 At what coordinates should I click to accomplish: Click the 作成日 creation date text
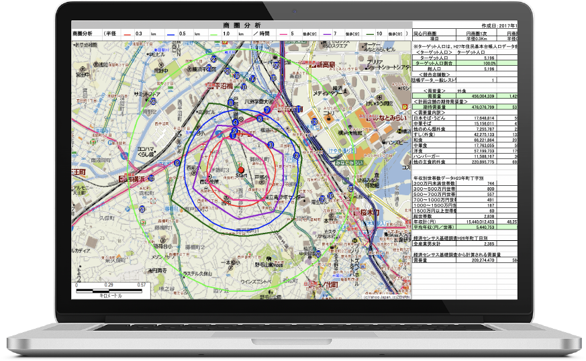(x=499, y=25)
